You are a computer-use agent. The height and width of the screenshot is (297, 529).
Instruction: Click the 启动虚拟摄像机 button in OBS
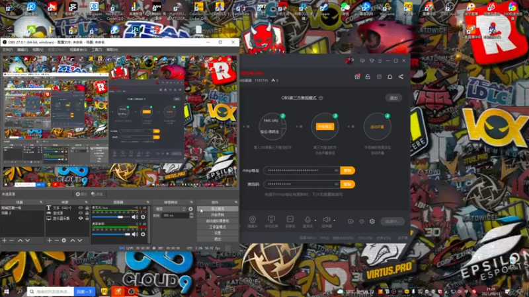(218, 221)
